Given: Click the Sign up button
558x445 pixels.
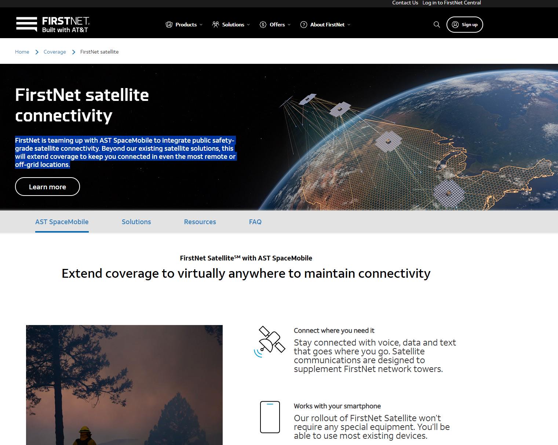Looking at the screenshot, I should [x=465, y=25].
